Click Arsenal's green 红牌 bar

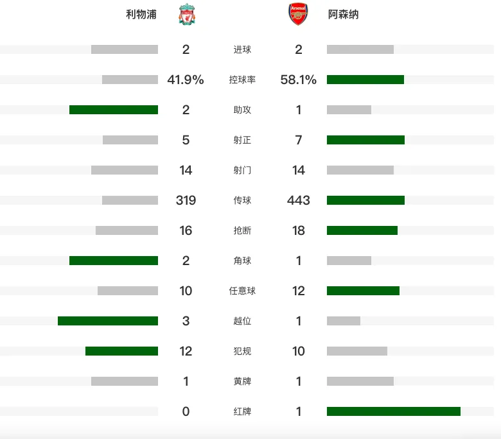[x=394, y=411]
